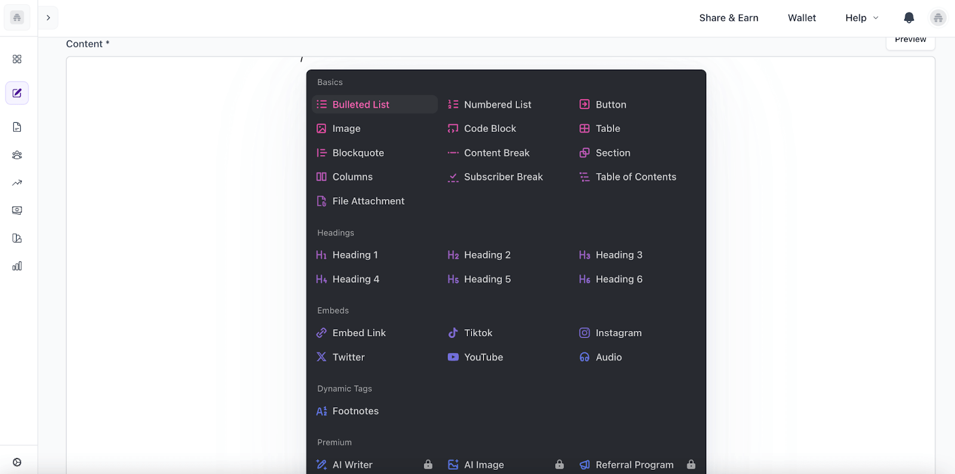Screen dimensions: 955x474
Task: Open the Help dropdown menu
Action: (x=862, y=18)
